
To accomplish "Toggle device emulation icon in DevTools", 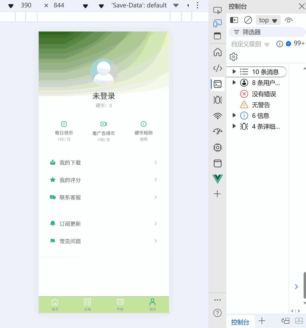I will (217, 23).
